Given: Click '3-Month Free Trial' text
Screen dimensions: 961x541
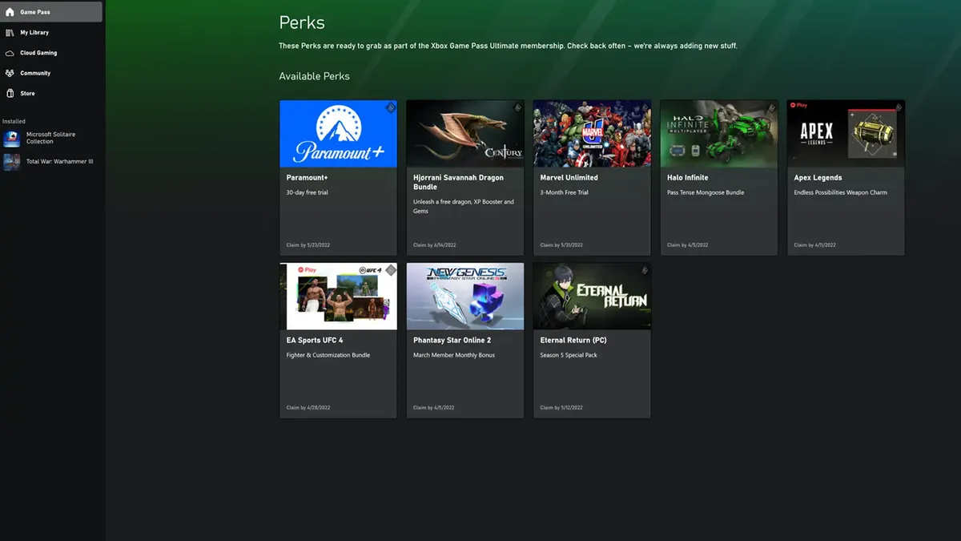Looking at the screenshot, I should pos(565,193).
